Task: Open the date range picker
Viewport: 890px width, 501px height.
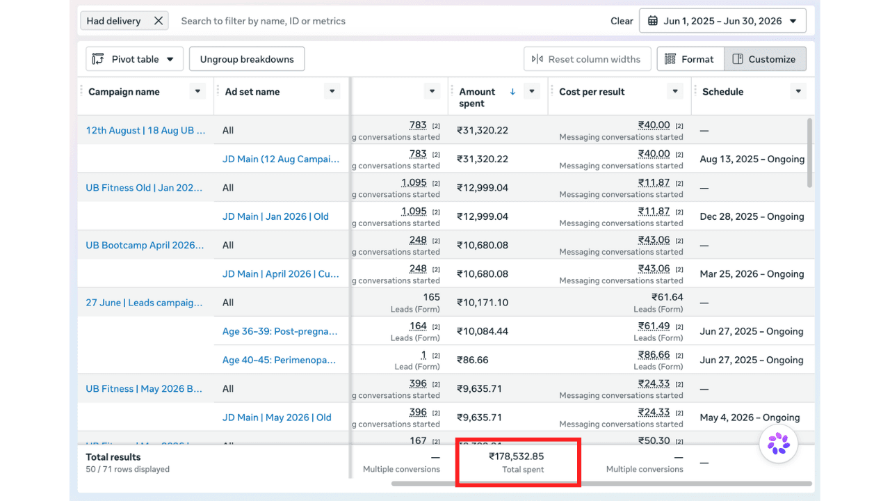Action: (x=722, y=21)
